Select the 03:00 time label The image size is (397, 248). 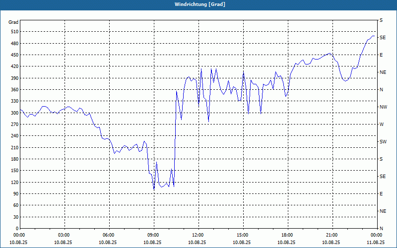coord(65,235)
